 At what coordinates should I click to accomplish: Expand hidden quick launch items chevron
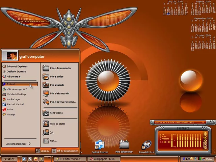pos(49,158)
